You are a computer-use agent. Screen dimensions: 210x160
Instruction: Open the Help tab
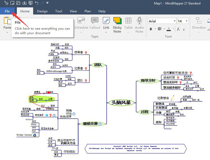coord(102,11)
